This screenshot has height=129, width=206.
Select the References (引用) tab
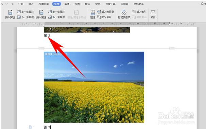coord(56,4)
